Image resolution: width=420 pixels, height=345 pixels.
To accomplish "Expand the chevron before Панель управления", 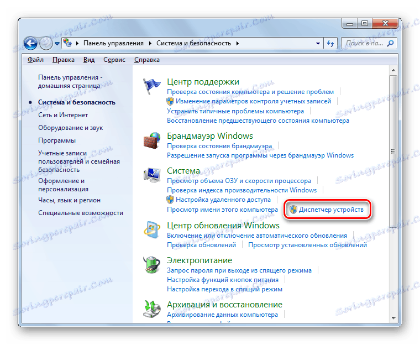I will (x=77, y=44).
